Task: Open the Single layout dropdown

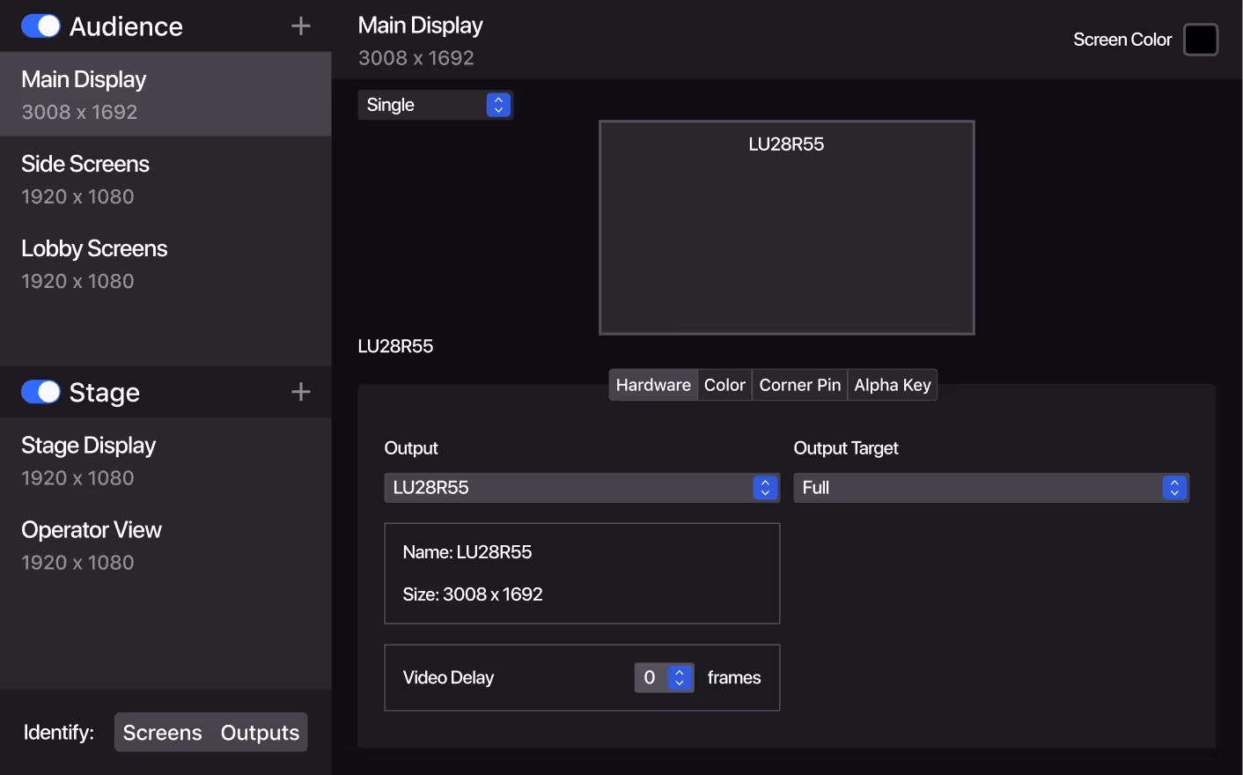Action: [x=435, y=105]
